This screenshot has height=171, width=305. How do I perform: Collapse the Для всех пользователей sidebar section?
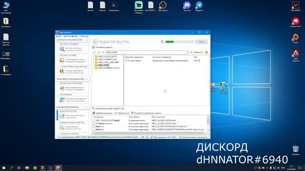coord(87,40)
